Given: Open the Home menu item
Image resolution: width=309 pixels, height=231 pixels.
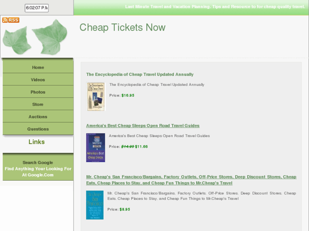Looking at the screenshot, I should [x=38, y=67].
